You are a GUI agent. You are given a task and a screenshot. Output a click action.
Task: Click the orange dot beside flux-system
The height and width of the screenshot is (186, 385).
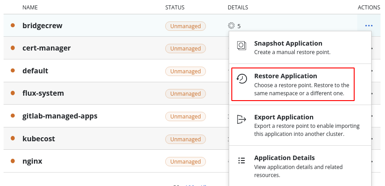13,93
